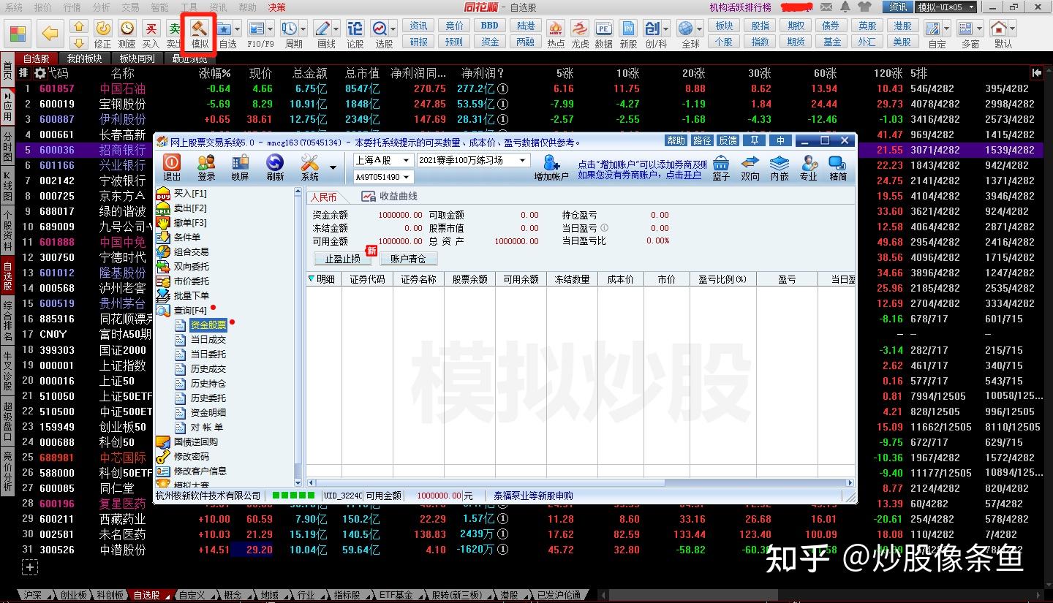Open the 上海A股 market dropdown

pos(406,159)
